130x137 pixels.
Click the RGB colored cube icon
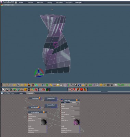point(48,89)
